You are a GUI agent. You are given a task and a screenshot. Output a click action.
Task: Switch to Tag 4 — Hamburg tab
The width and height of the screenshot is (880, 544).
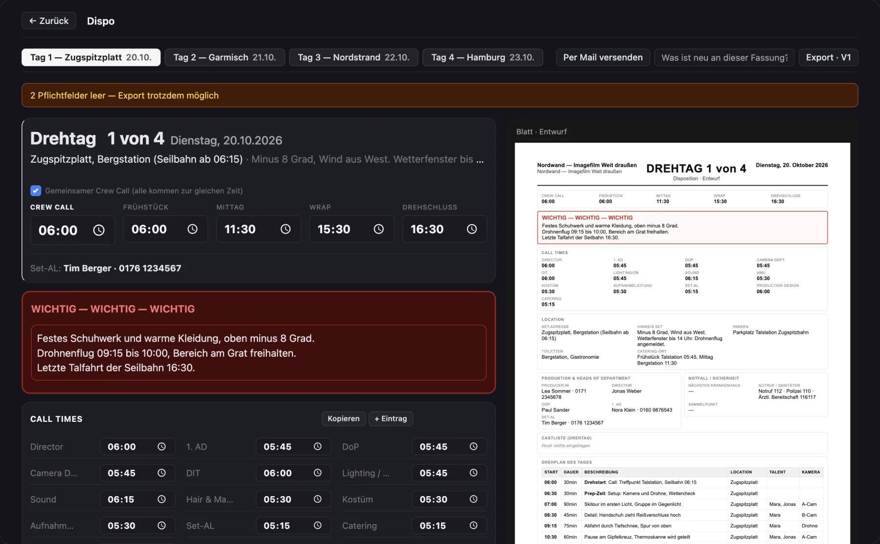tap(483, 58)
